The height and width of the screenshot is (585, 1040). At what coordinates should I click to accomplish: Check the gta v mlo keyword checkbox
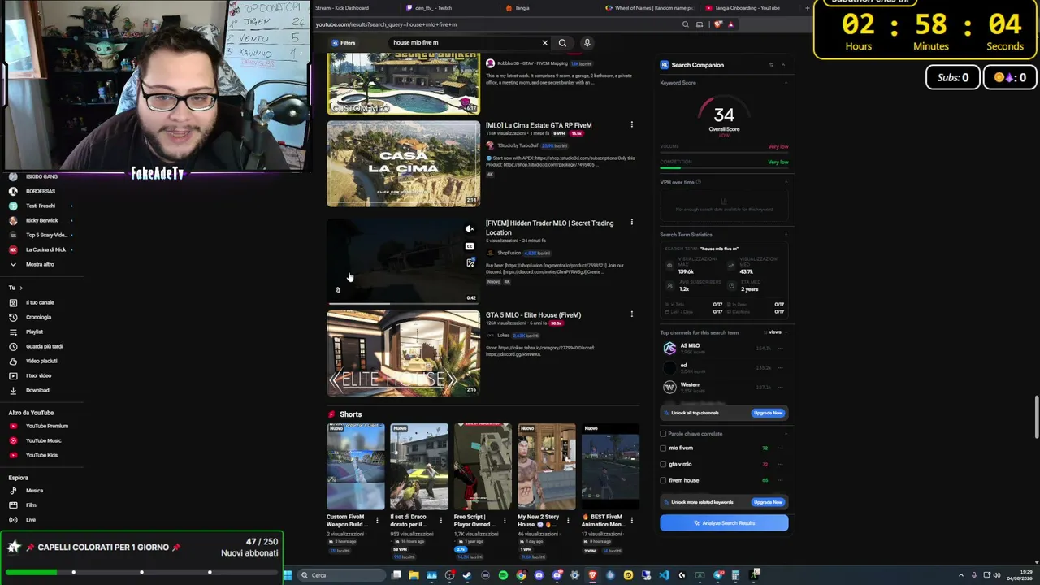pos(663,465)
